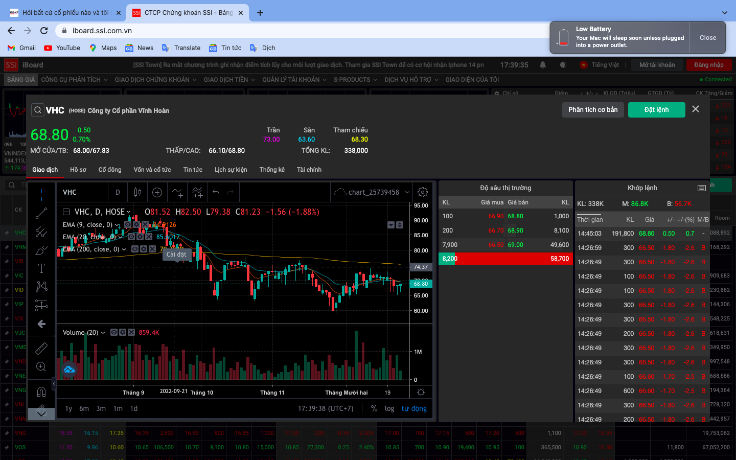Hide the EMA (200) indicator eye

(135, 249)
